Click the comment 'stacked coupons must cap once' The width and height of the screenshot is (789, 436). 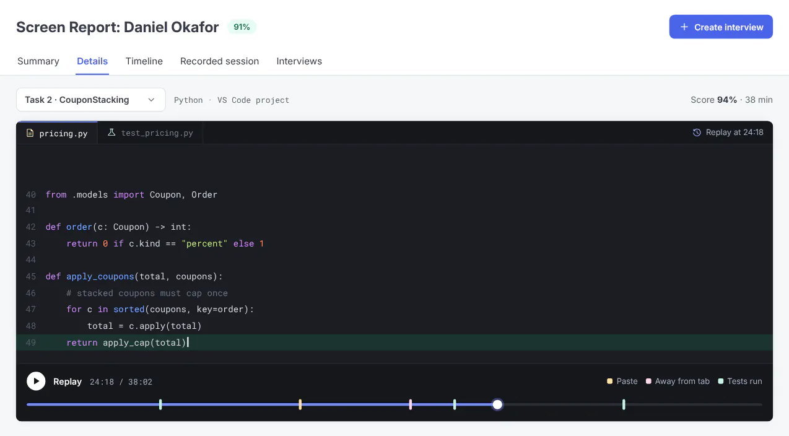click(147, 293)
